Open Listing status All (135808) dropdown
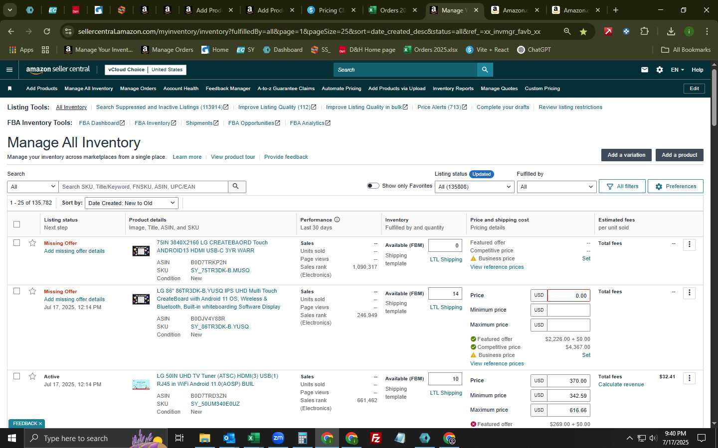This screenshot has height=448, width=718. point(474,187)
